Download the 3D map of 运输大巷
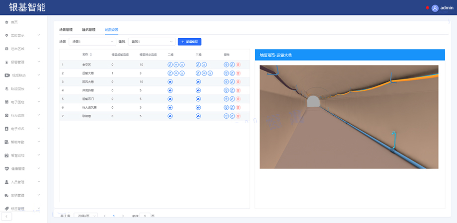The height and width of the screenshot is (223, 457). (x=210, y=73)
